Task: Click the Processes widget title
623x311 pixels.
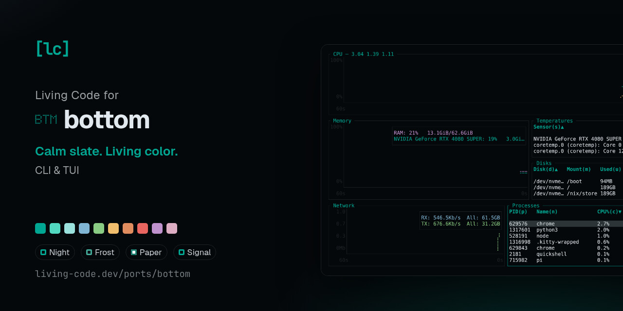Action: coord(526,206)
